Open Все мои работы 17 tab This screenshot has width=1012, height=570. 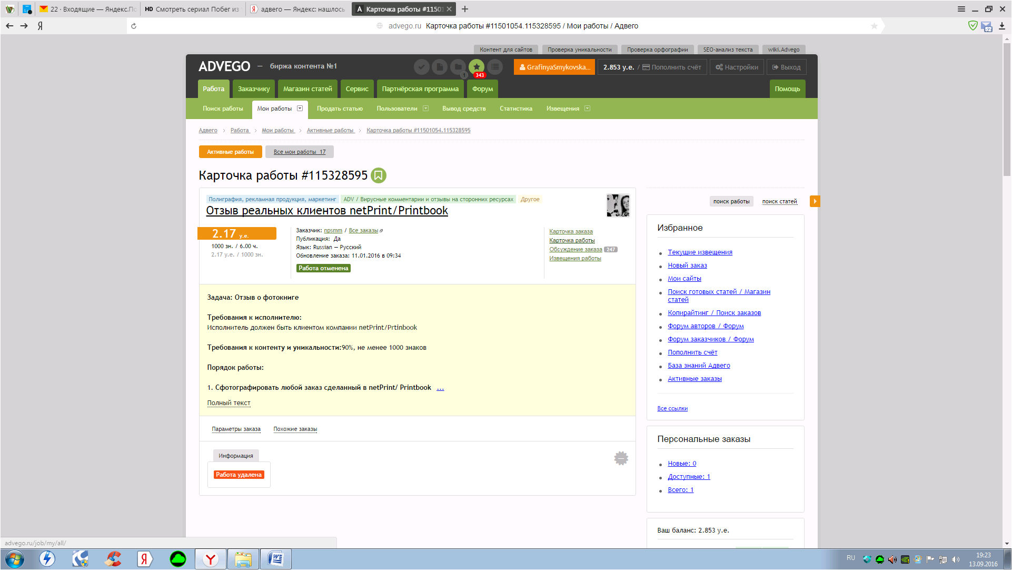click(300, 152)
